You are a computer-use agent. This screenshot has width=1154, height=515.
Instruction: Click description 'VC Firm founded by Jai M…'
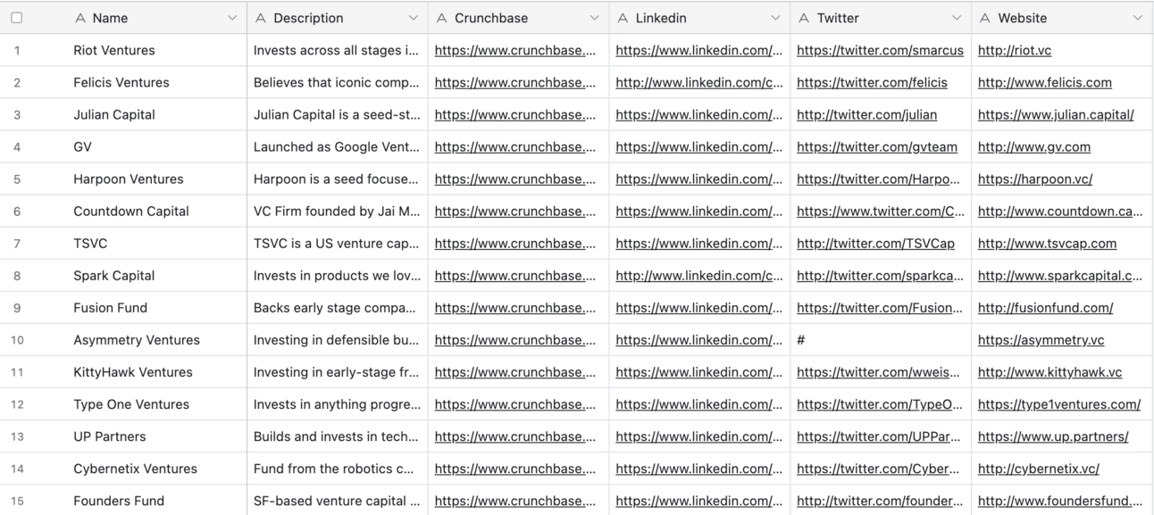coord(337,212)
